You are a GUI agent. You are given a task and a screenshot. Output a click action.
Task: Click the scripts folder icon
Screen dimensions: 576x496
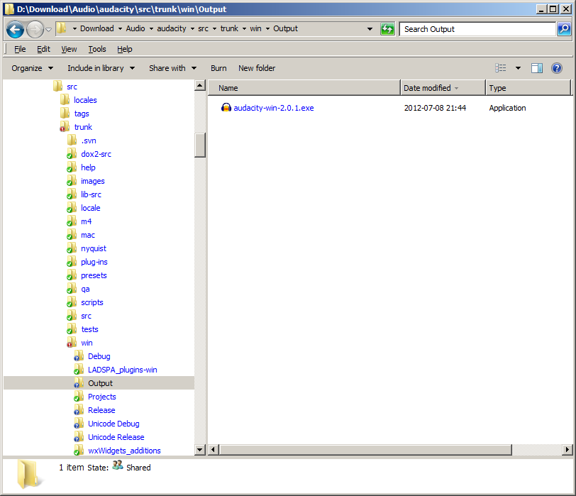pyautogui.click(x=72, y=302)
